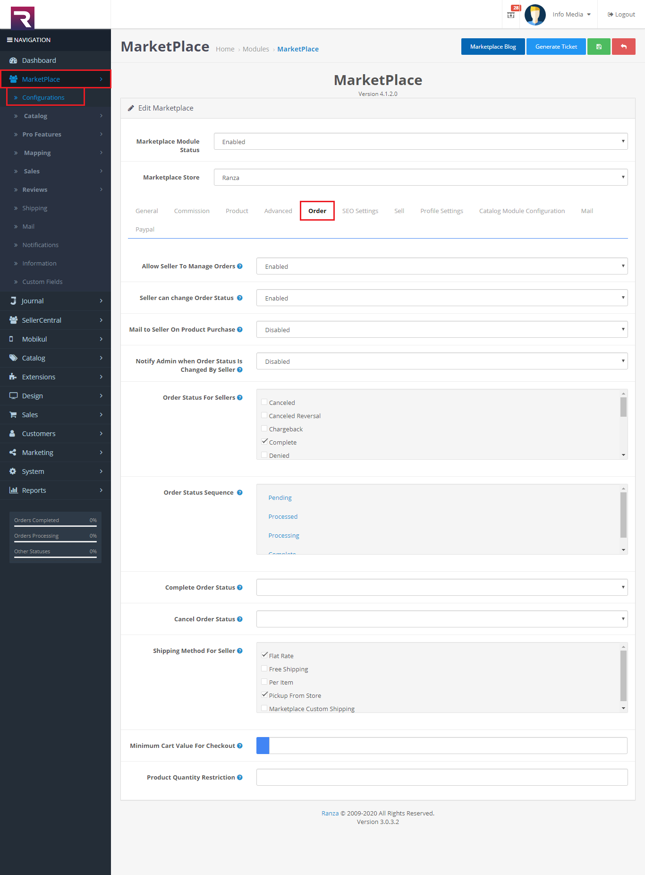
Task: Click the Extensions puzzle icon
Action: tap(13, 377)
